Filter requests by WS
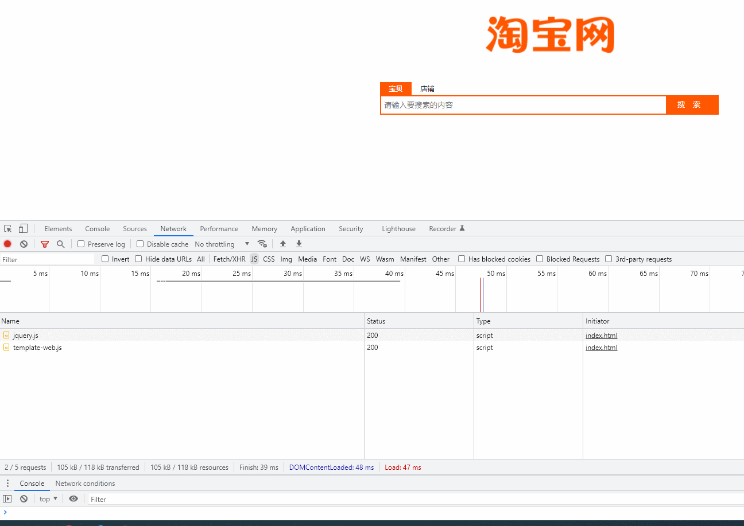 pos(365,259)
